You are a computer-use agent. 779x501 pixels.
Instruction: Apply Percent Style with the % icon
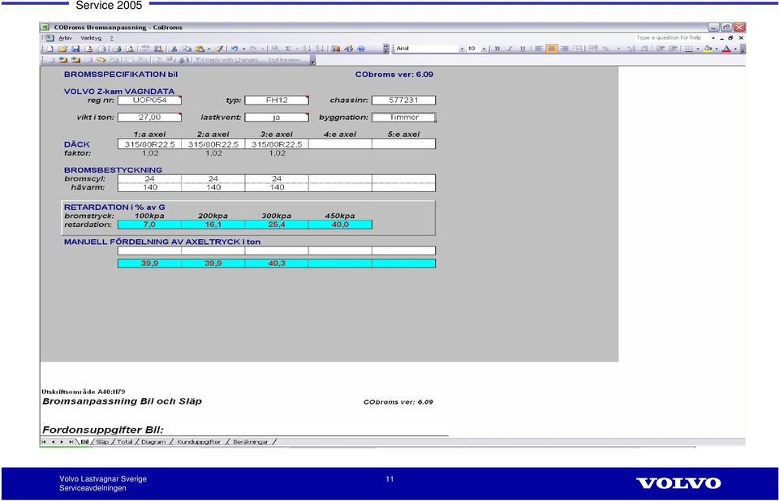(605, 49)
